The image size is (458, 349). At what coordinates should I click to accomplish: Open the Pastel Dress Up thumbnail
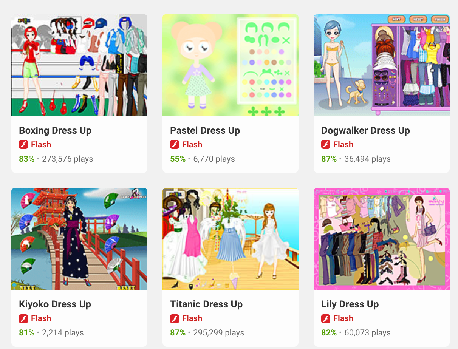(x=231, y=65)
